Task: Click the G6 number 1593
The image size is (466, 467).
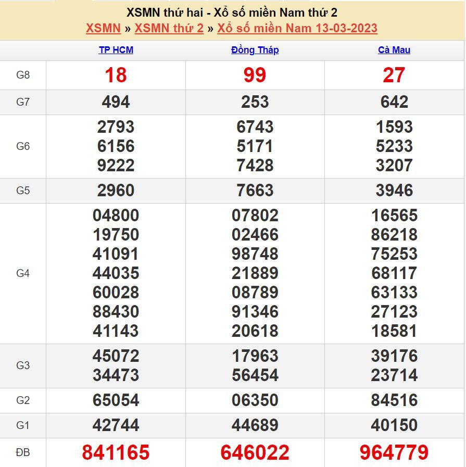Action: [x=394, y=127]
